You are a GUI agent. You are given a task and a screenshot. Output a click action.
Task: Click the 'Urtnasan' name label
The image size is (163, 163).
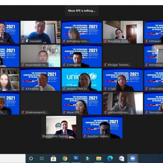coord(155,41)
